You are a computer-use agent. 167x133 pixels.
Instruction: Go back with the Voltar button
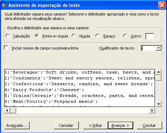pos(95,125)
